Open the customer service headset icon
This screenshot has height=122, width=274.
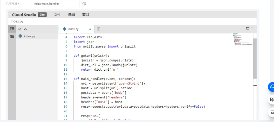coord(272,87)
